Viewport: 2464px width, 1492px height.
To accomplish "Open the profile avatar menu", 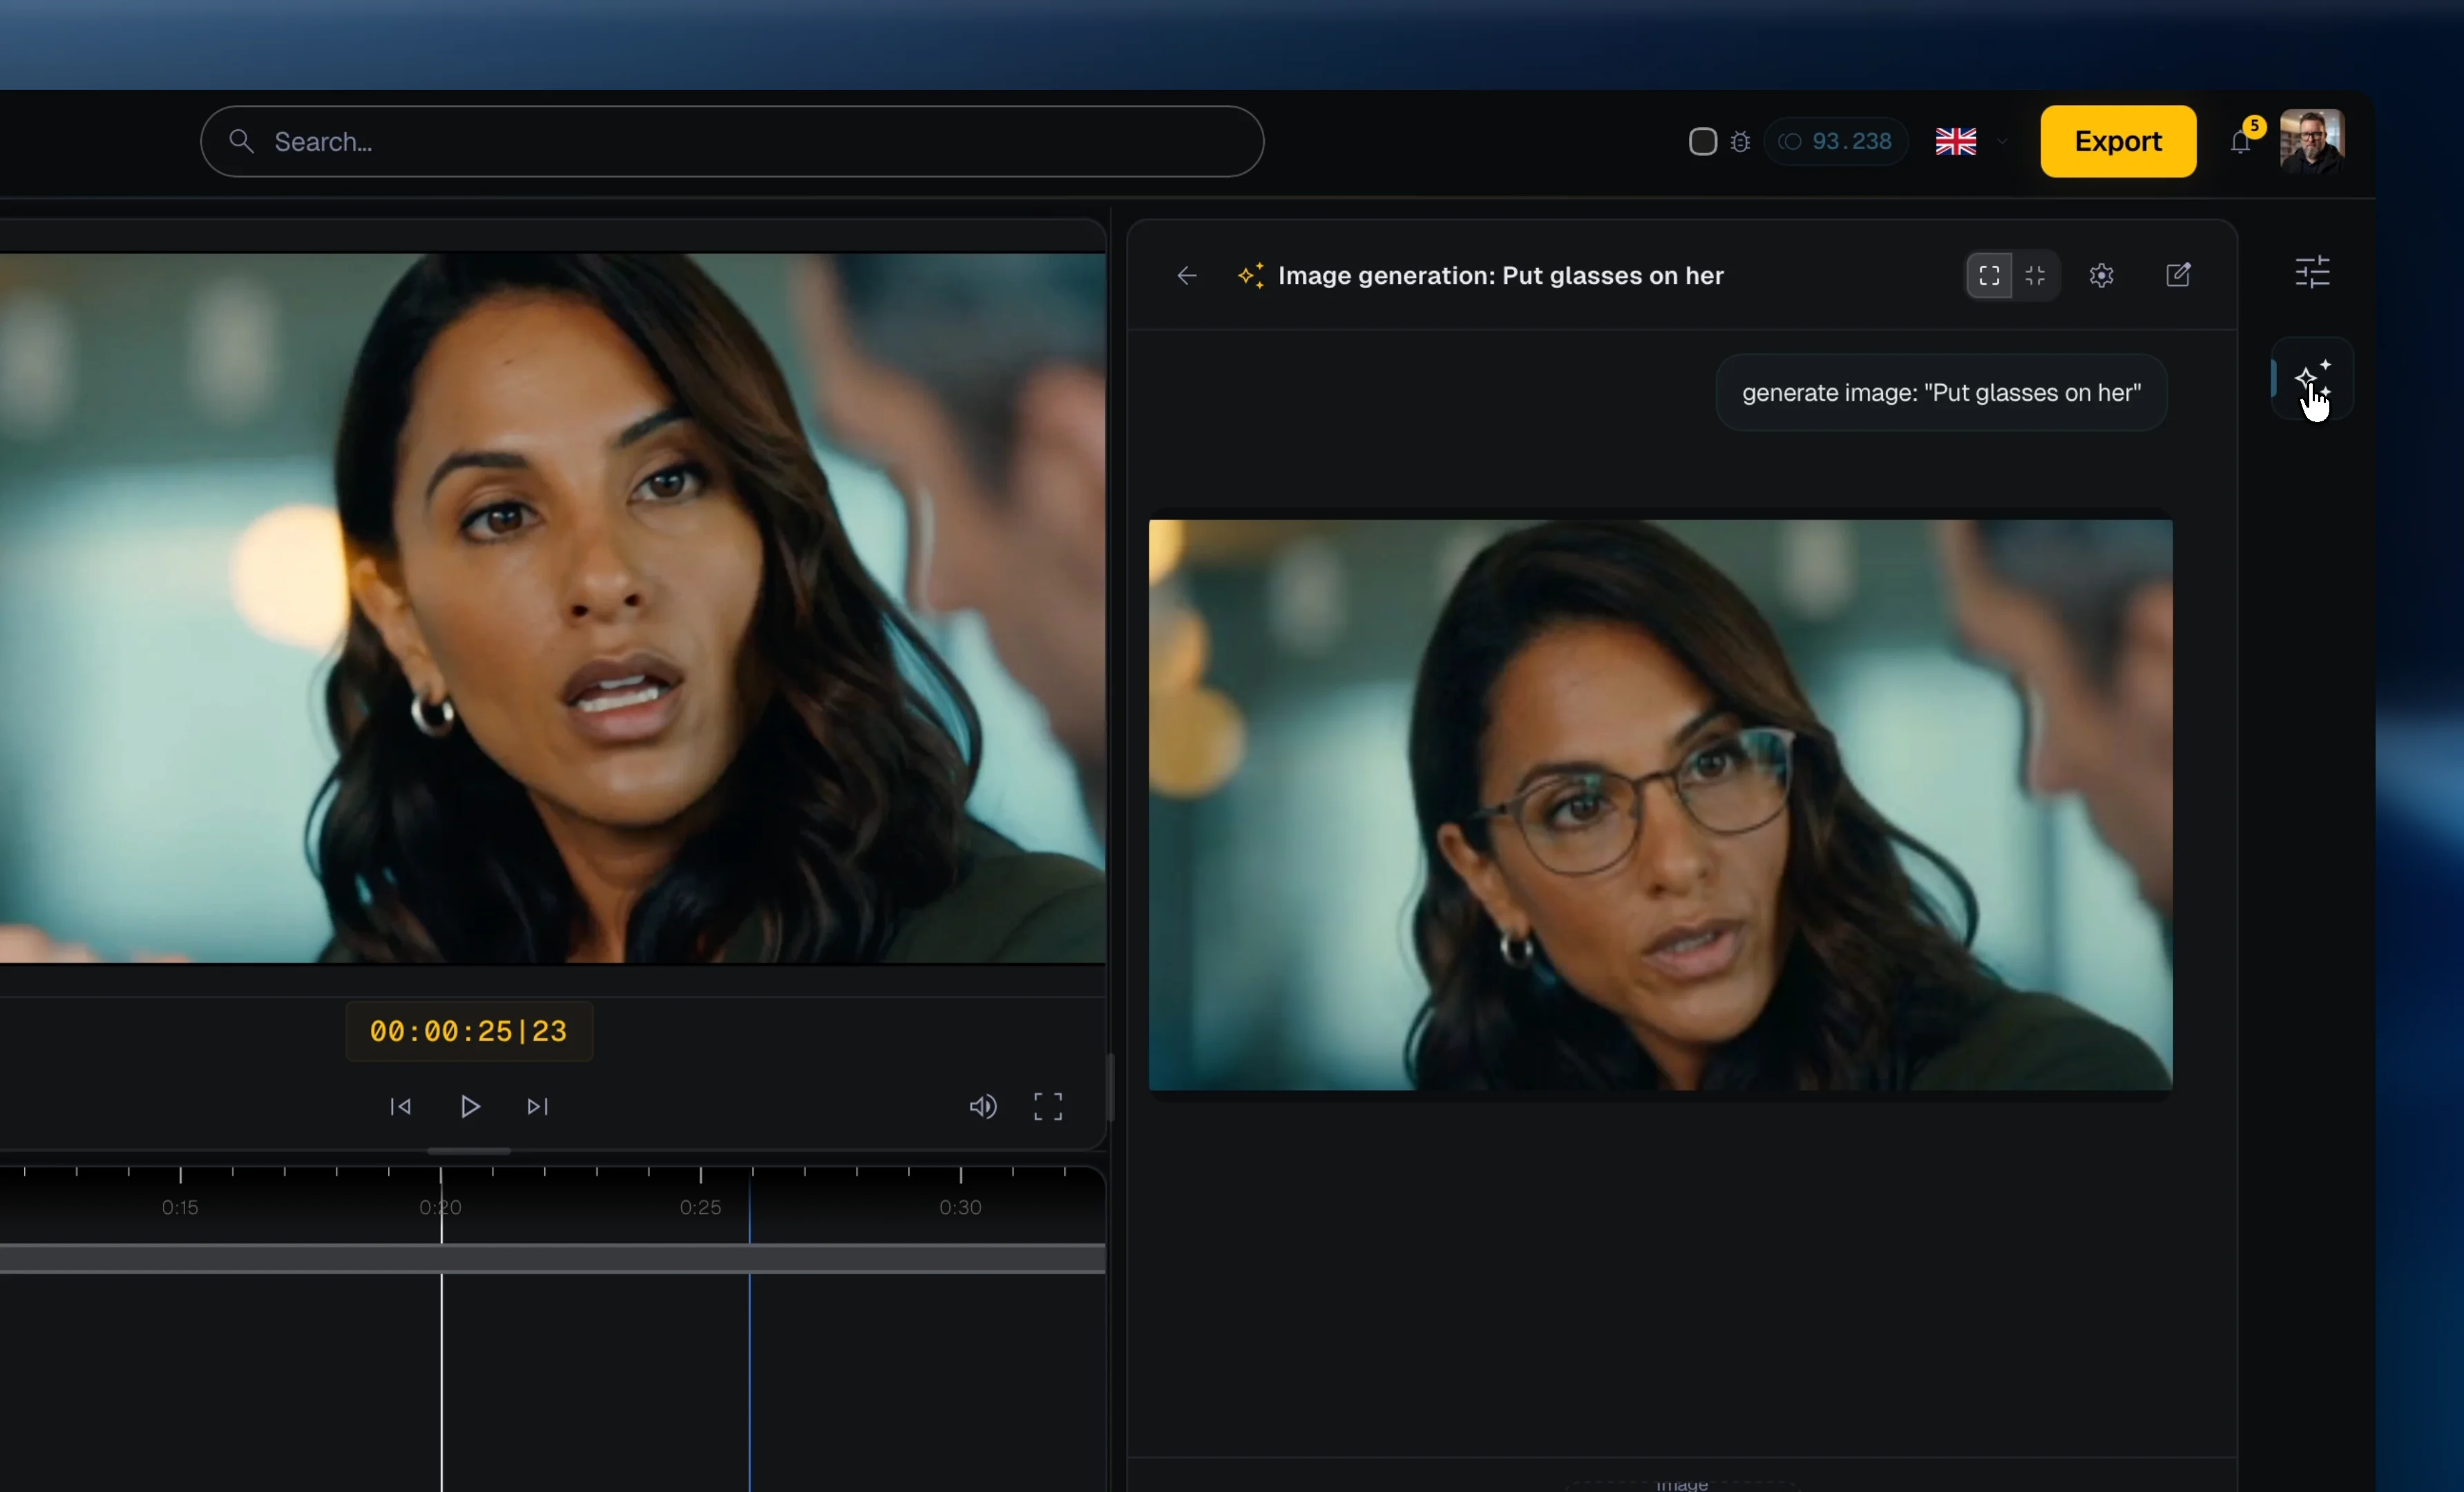I will (2313, 141).
